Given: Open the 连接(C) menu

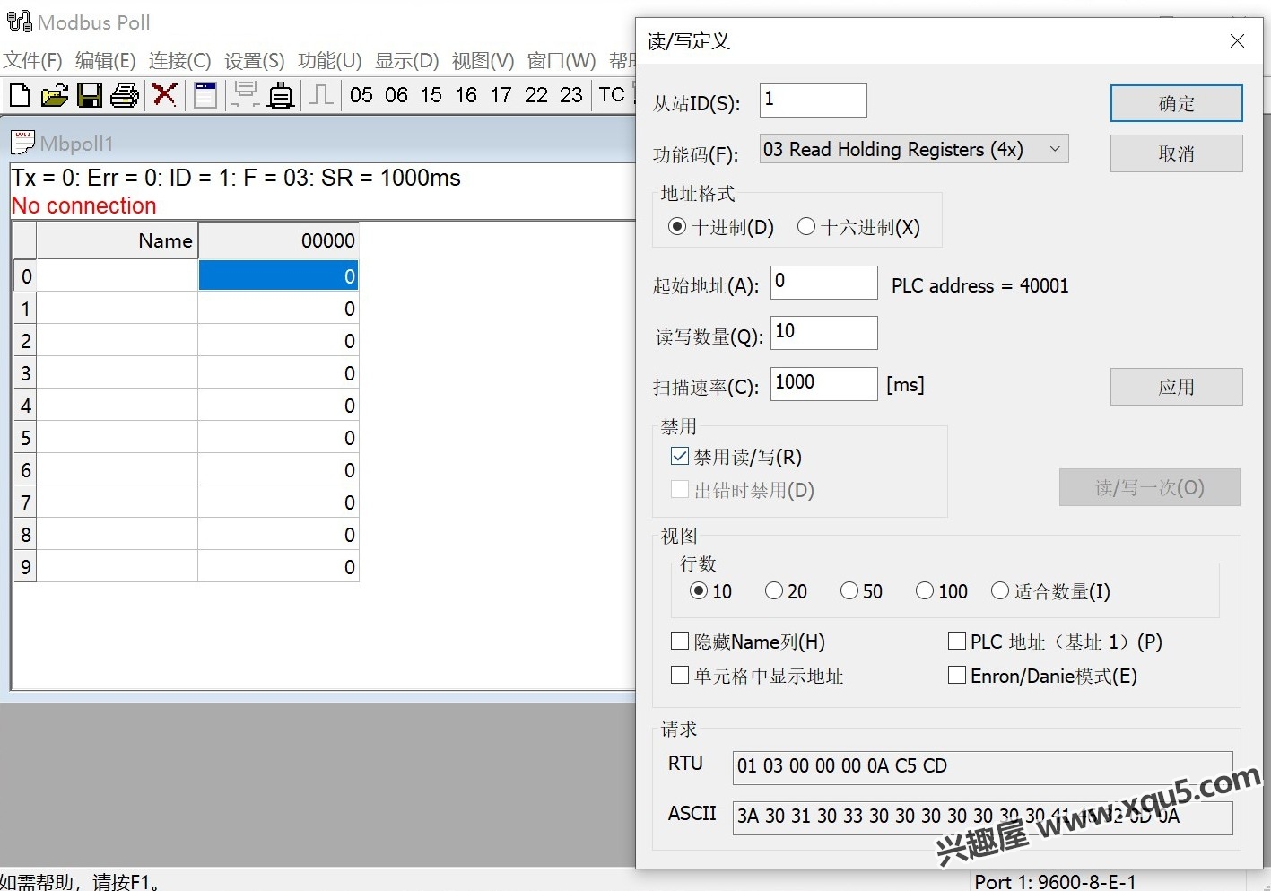Looking at the screenshot, I should pyautogui.click(x=180, y=60).
